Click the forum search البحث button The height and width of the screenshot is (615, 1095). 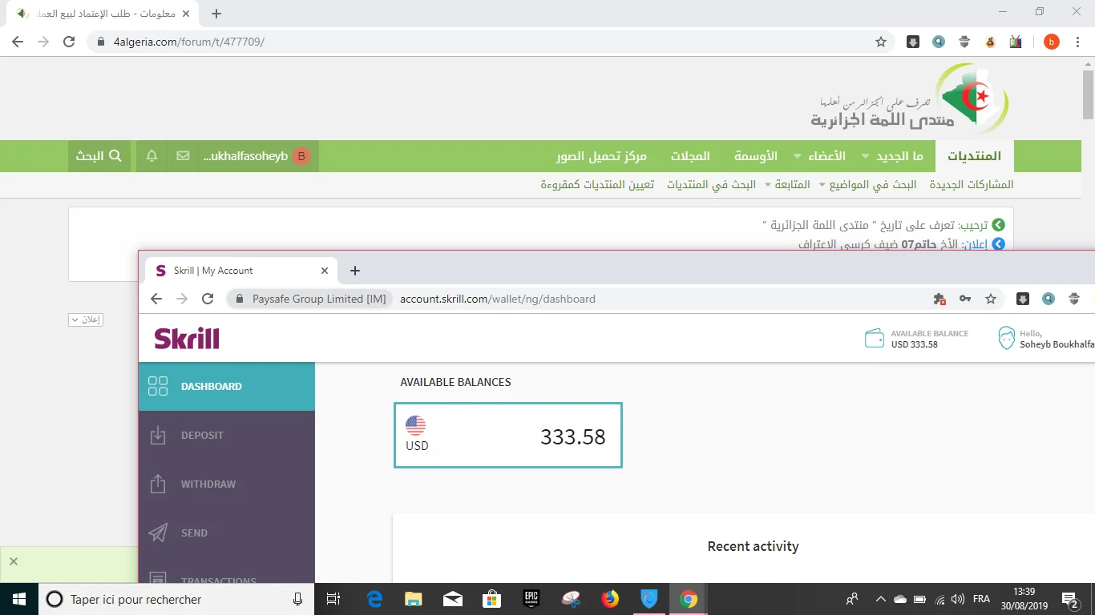click(x=99, y=156)
